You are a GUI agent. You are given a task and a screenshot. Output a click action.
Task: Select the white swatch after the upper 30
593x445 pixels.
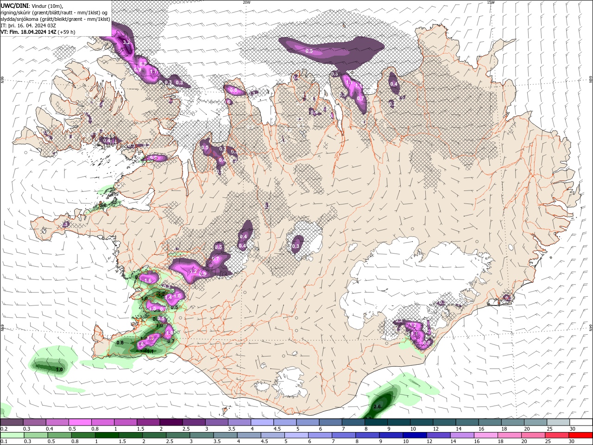click(581, 422)
